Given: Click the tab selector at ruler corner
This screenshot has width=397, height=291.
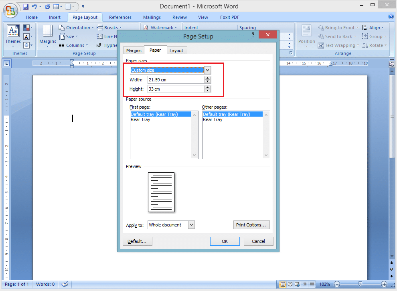Looking at the screenshot, I should 6,63.
